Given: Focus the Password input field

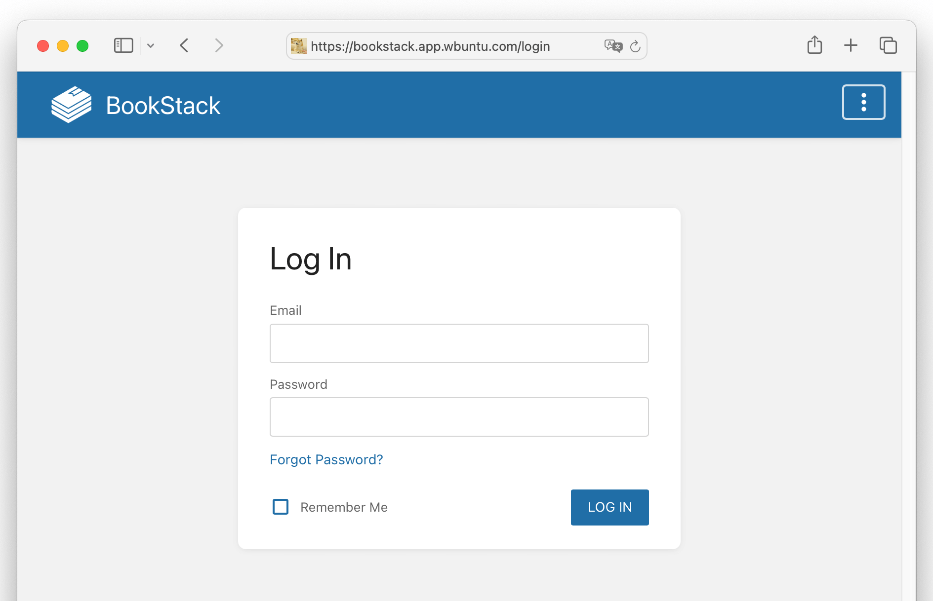Looking at the screenshot, I should 459,417.
